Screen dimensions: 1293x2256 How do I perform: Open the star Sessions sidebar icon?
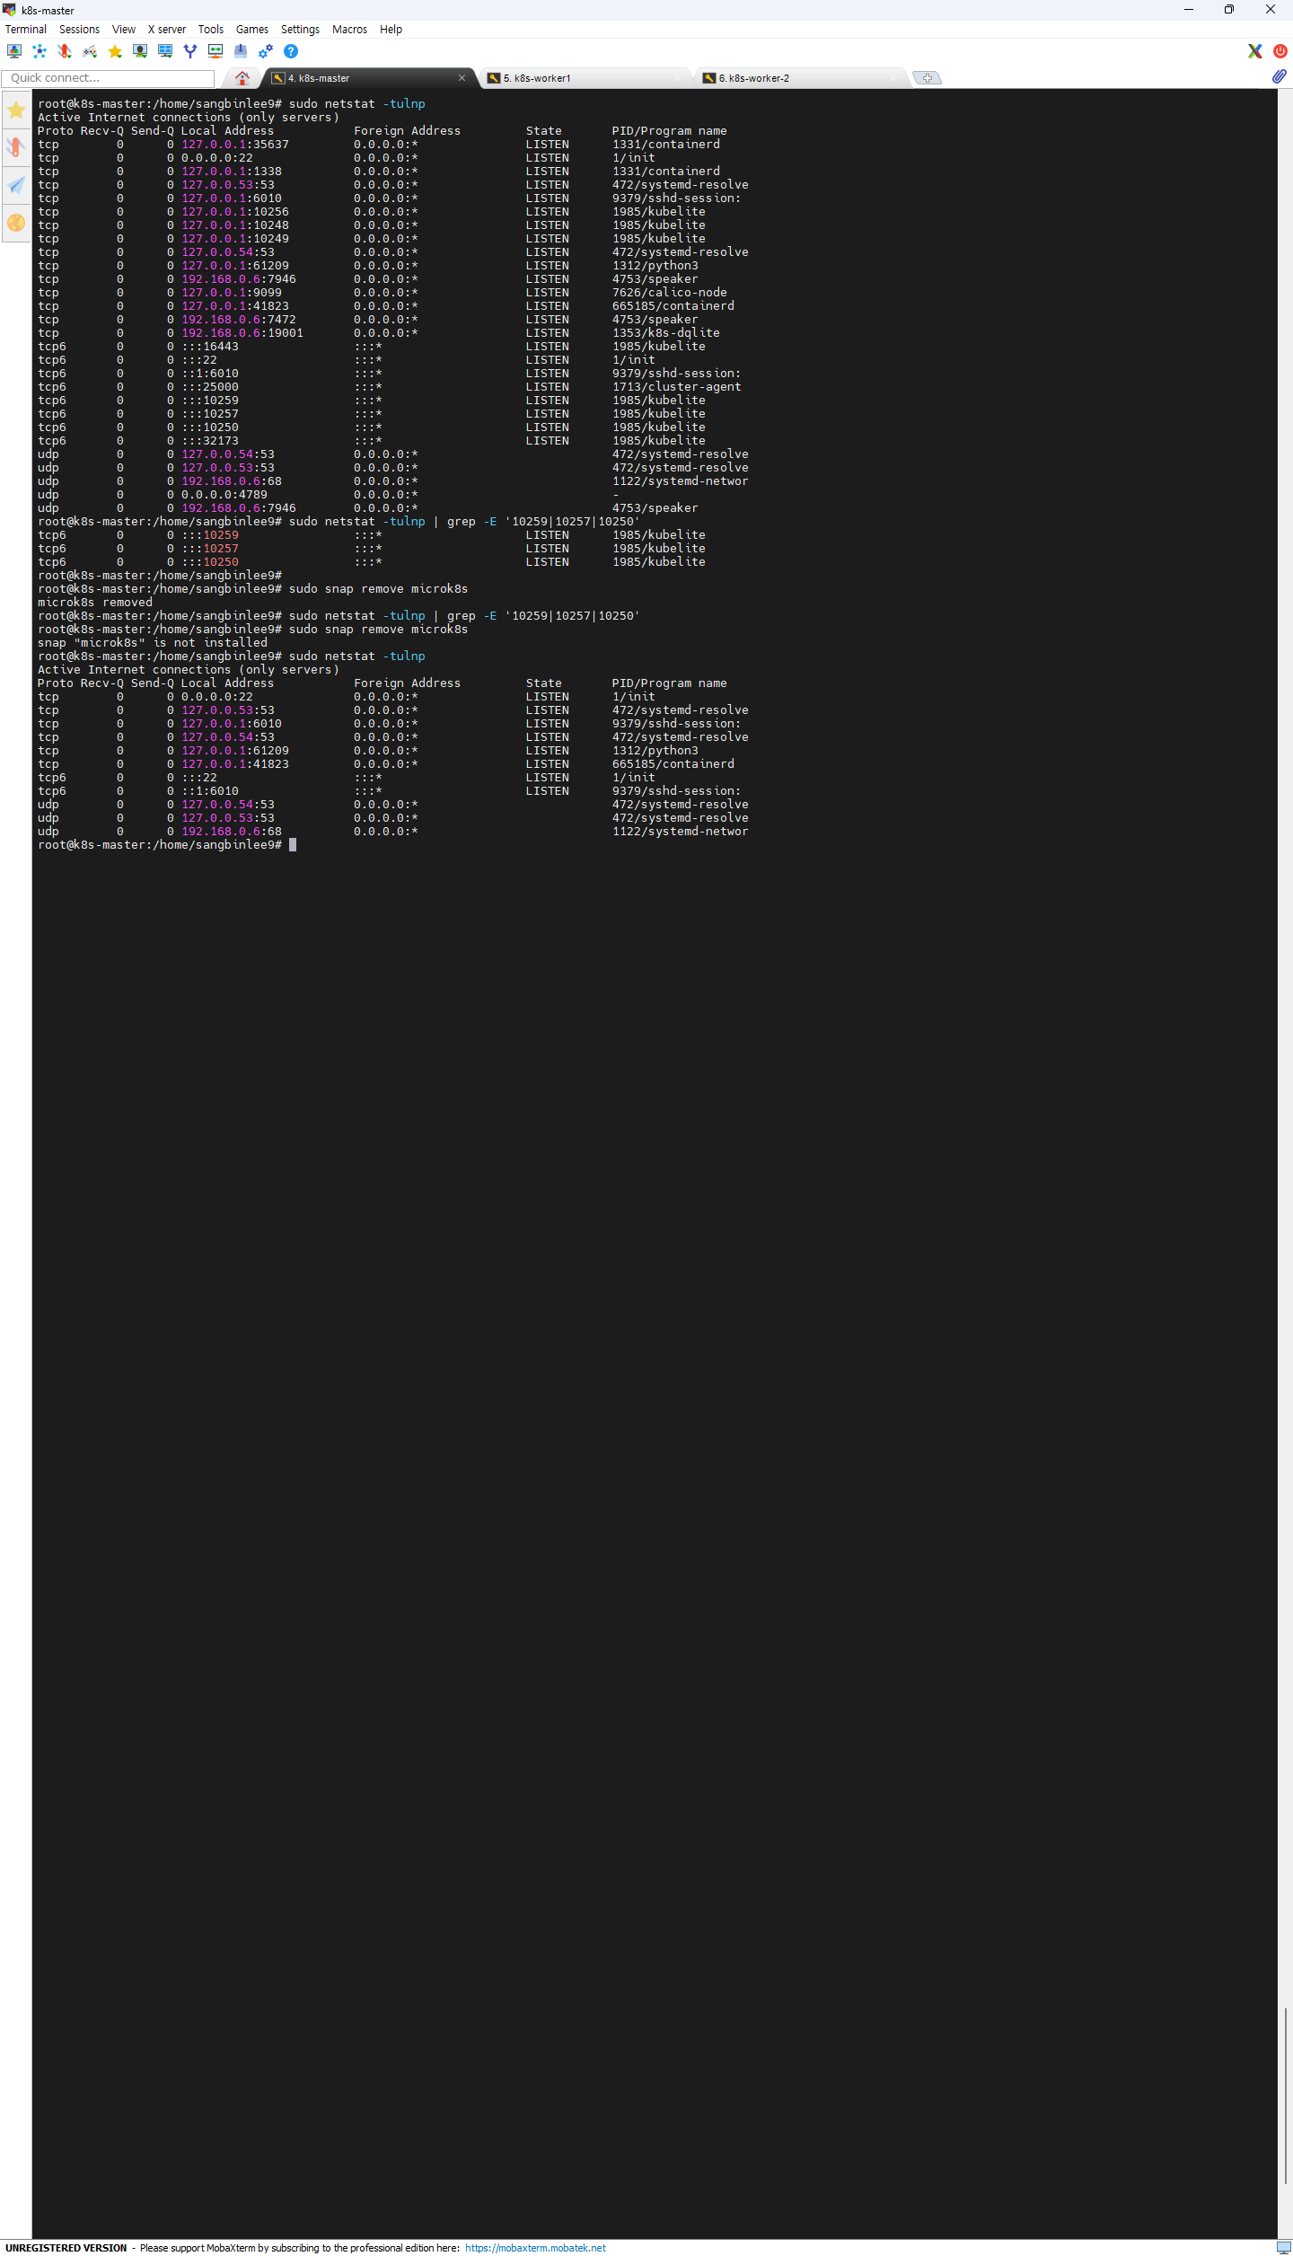[x=16, y=110]
